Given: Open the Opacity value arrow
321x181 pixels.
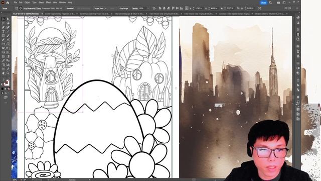Looking at the screenshot, I should 148,9.
